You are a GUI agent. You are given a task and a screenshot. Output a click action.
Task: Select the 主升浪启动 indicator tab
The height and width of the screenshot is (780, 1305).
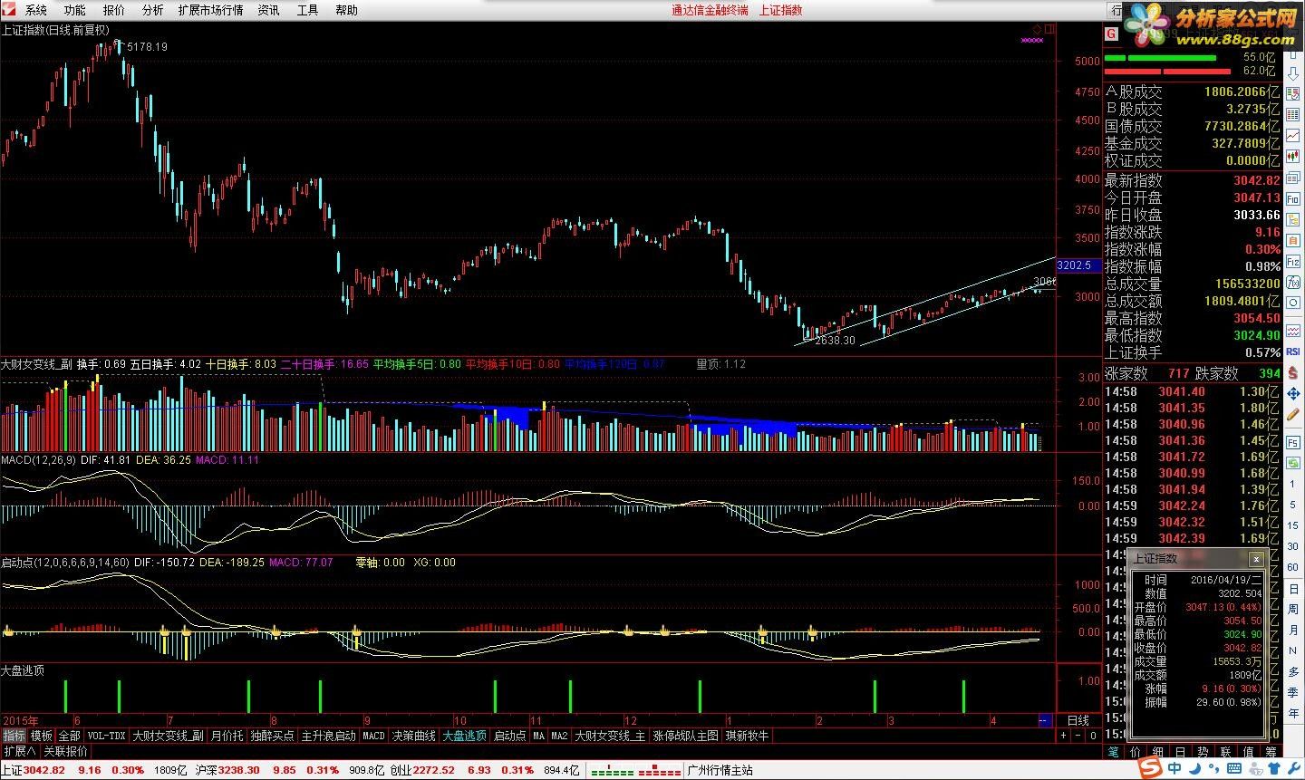pyautogui.click(x=328, y=736)
